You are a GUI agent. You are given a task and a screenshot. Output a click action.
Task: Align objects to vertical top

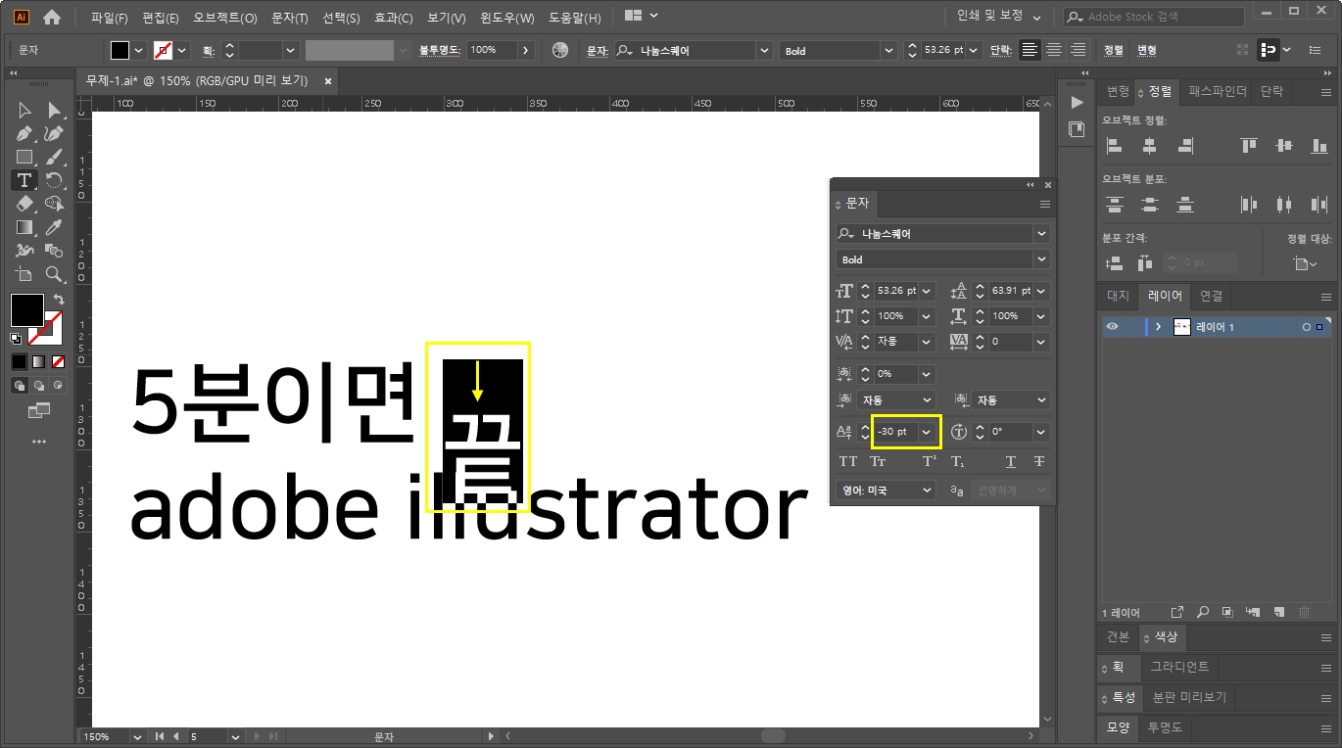(x=1248, y=145)
